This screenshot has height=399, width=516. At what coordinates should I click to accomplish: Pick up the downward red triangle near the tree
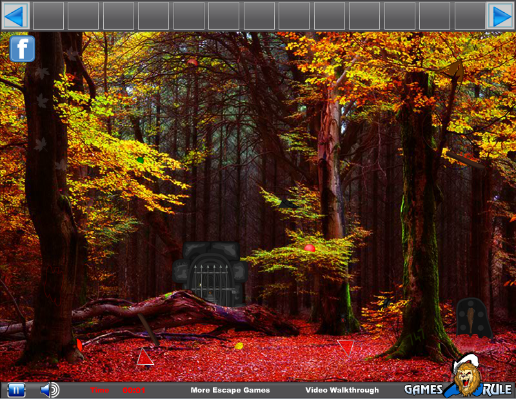pos(346,348)
